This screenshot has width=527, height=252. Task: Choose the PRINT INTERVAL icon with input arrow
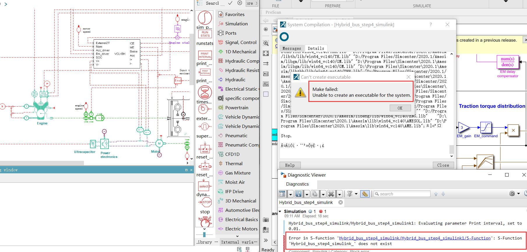(x=205, y=72)
